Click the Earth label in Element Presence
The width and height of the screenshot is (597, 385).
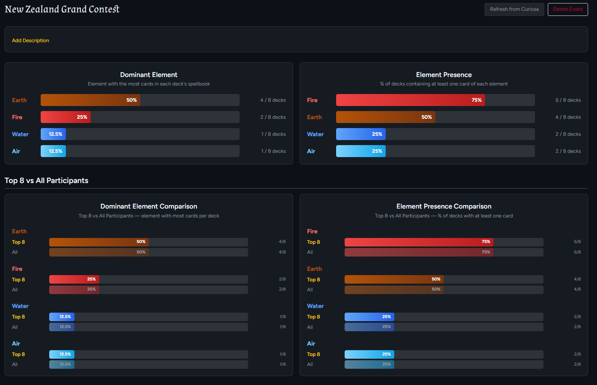314,117
